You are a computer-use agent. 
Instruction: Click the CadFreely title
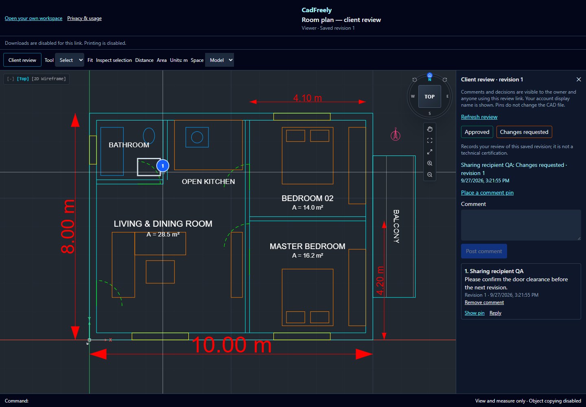[317, 10]
